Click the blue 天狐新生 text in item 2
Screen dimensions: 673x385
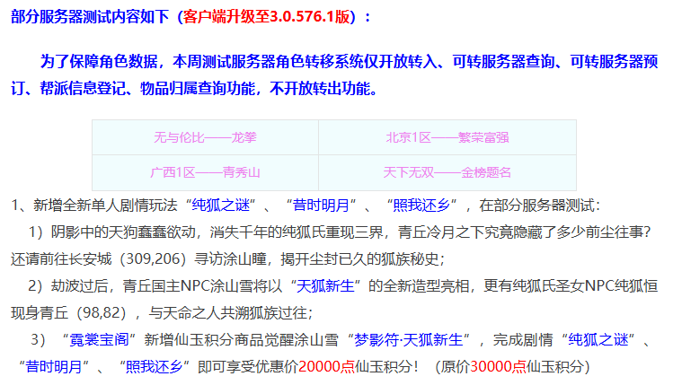click(x=325, y=286)
